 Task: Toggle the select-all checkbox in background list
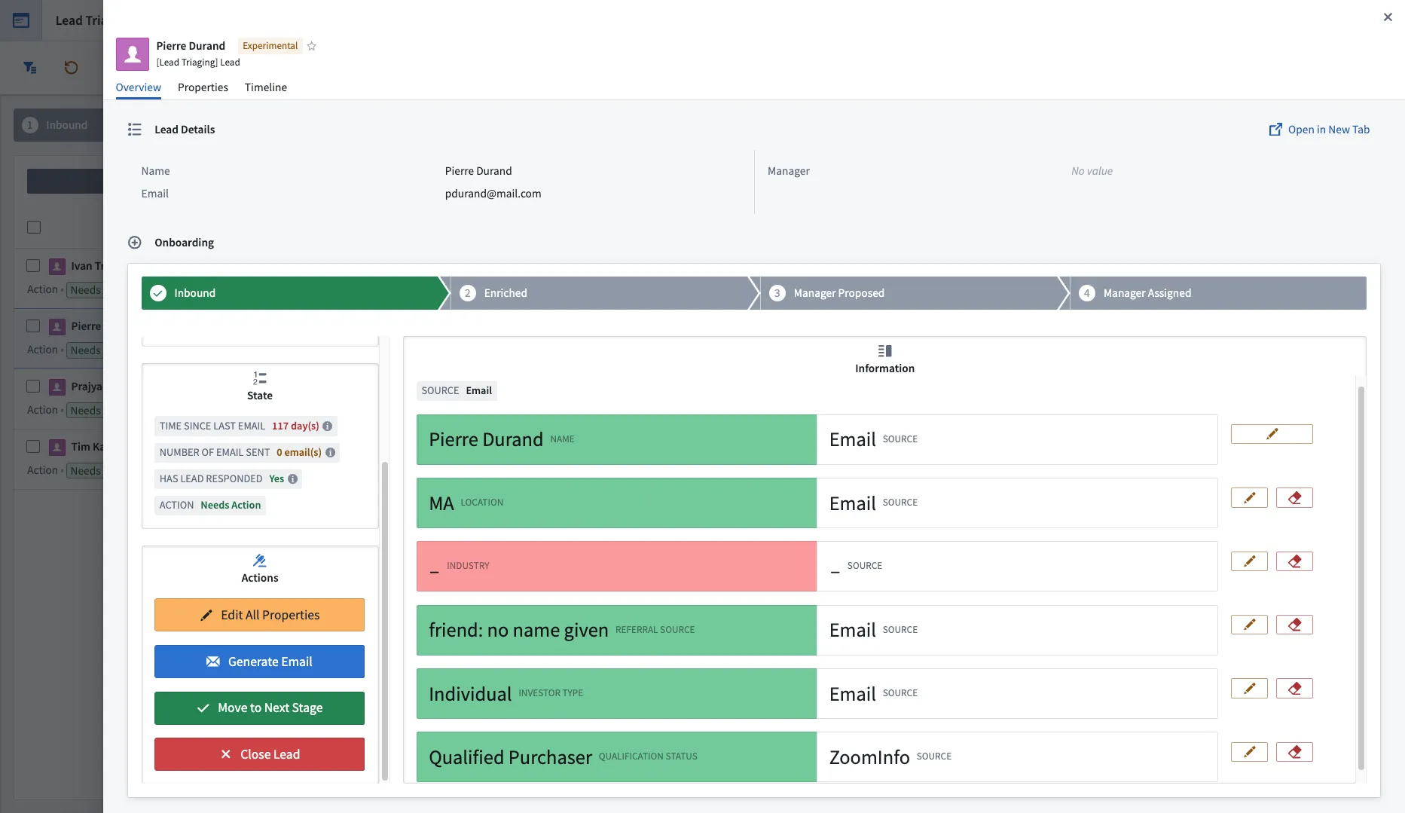tap(34, 228)
